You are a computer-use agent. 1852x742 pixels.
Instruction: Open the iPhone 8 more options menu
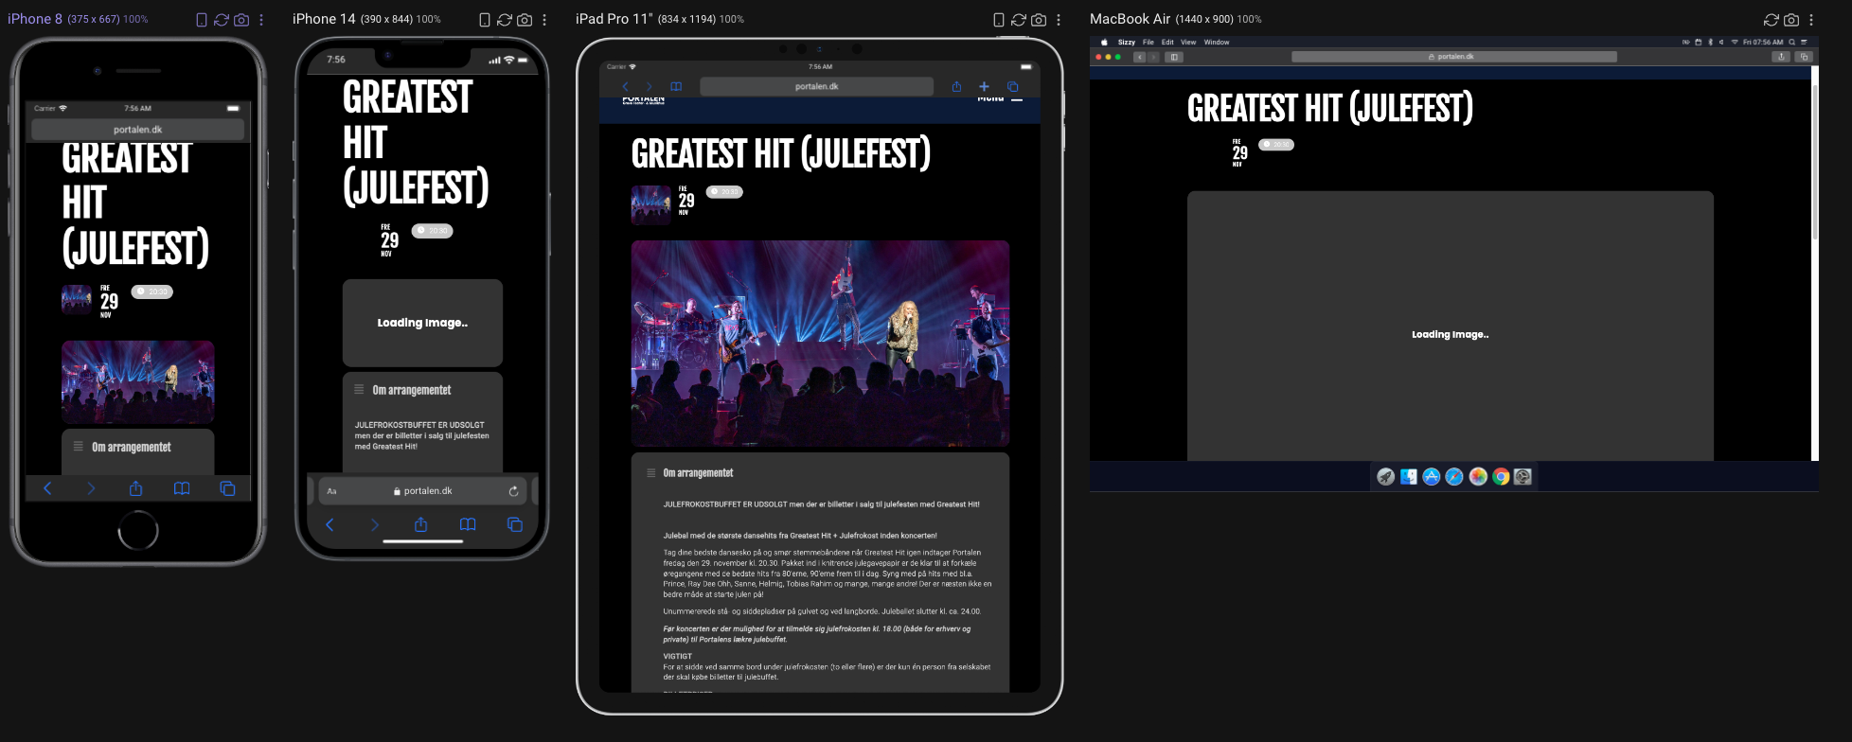[261, 20]
